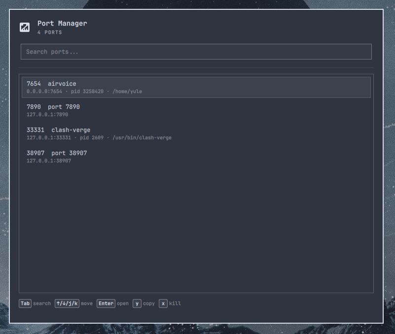This screenshot has height=334, width=395.
Task: Click the 127.0.0.1:38907 address text
Action: [x=49, y=161]
